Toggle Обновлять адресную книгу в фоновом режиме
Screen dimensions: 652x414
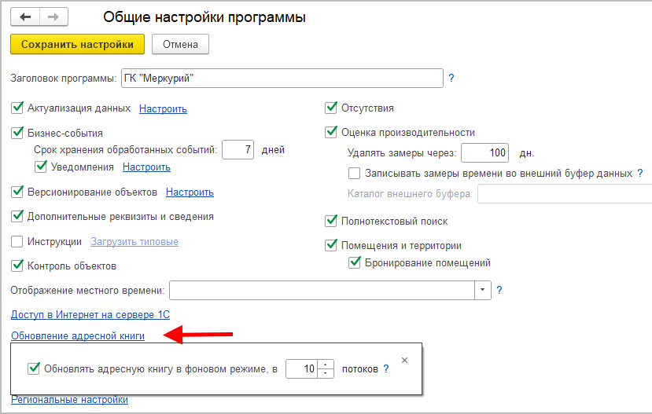coord(33,368)
